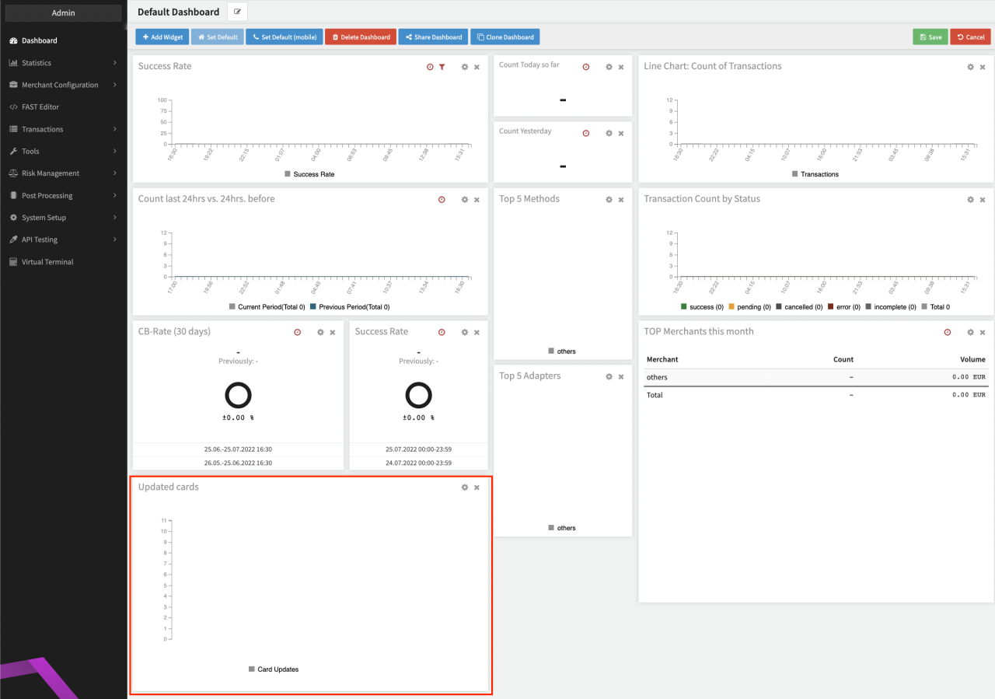Click Clone Dashboard button

point(504,37)
